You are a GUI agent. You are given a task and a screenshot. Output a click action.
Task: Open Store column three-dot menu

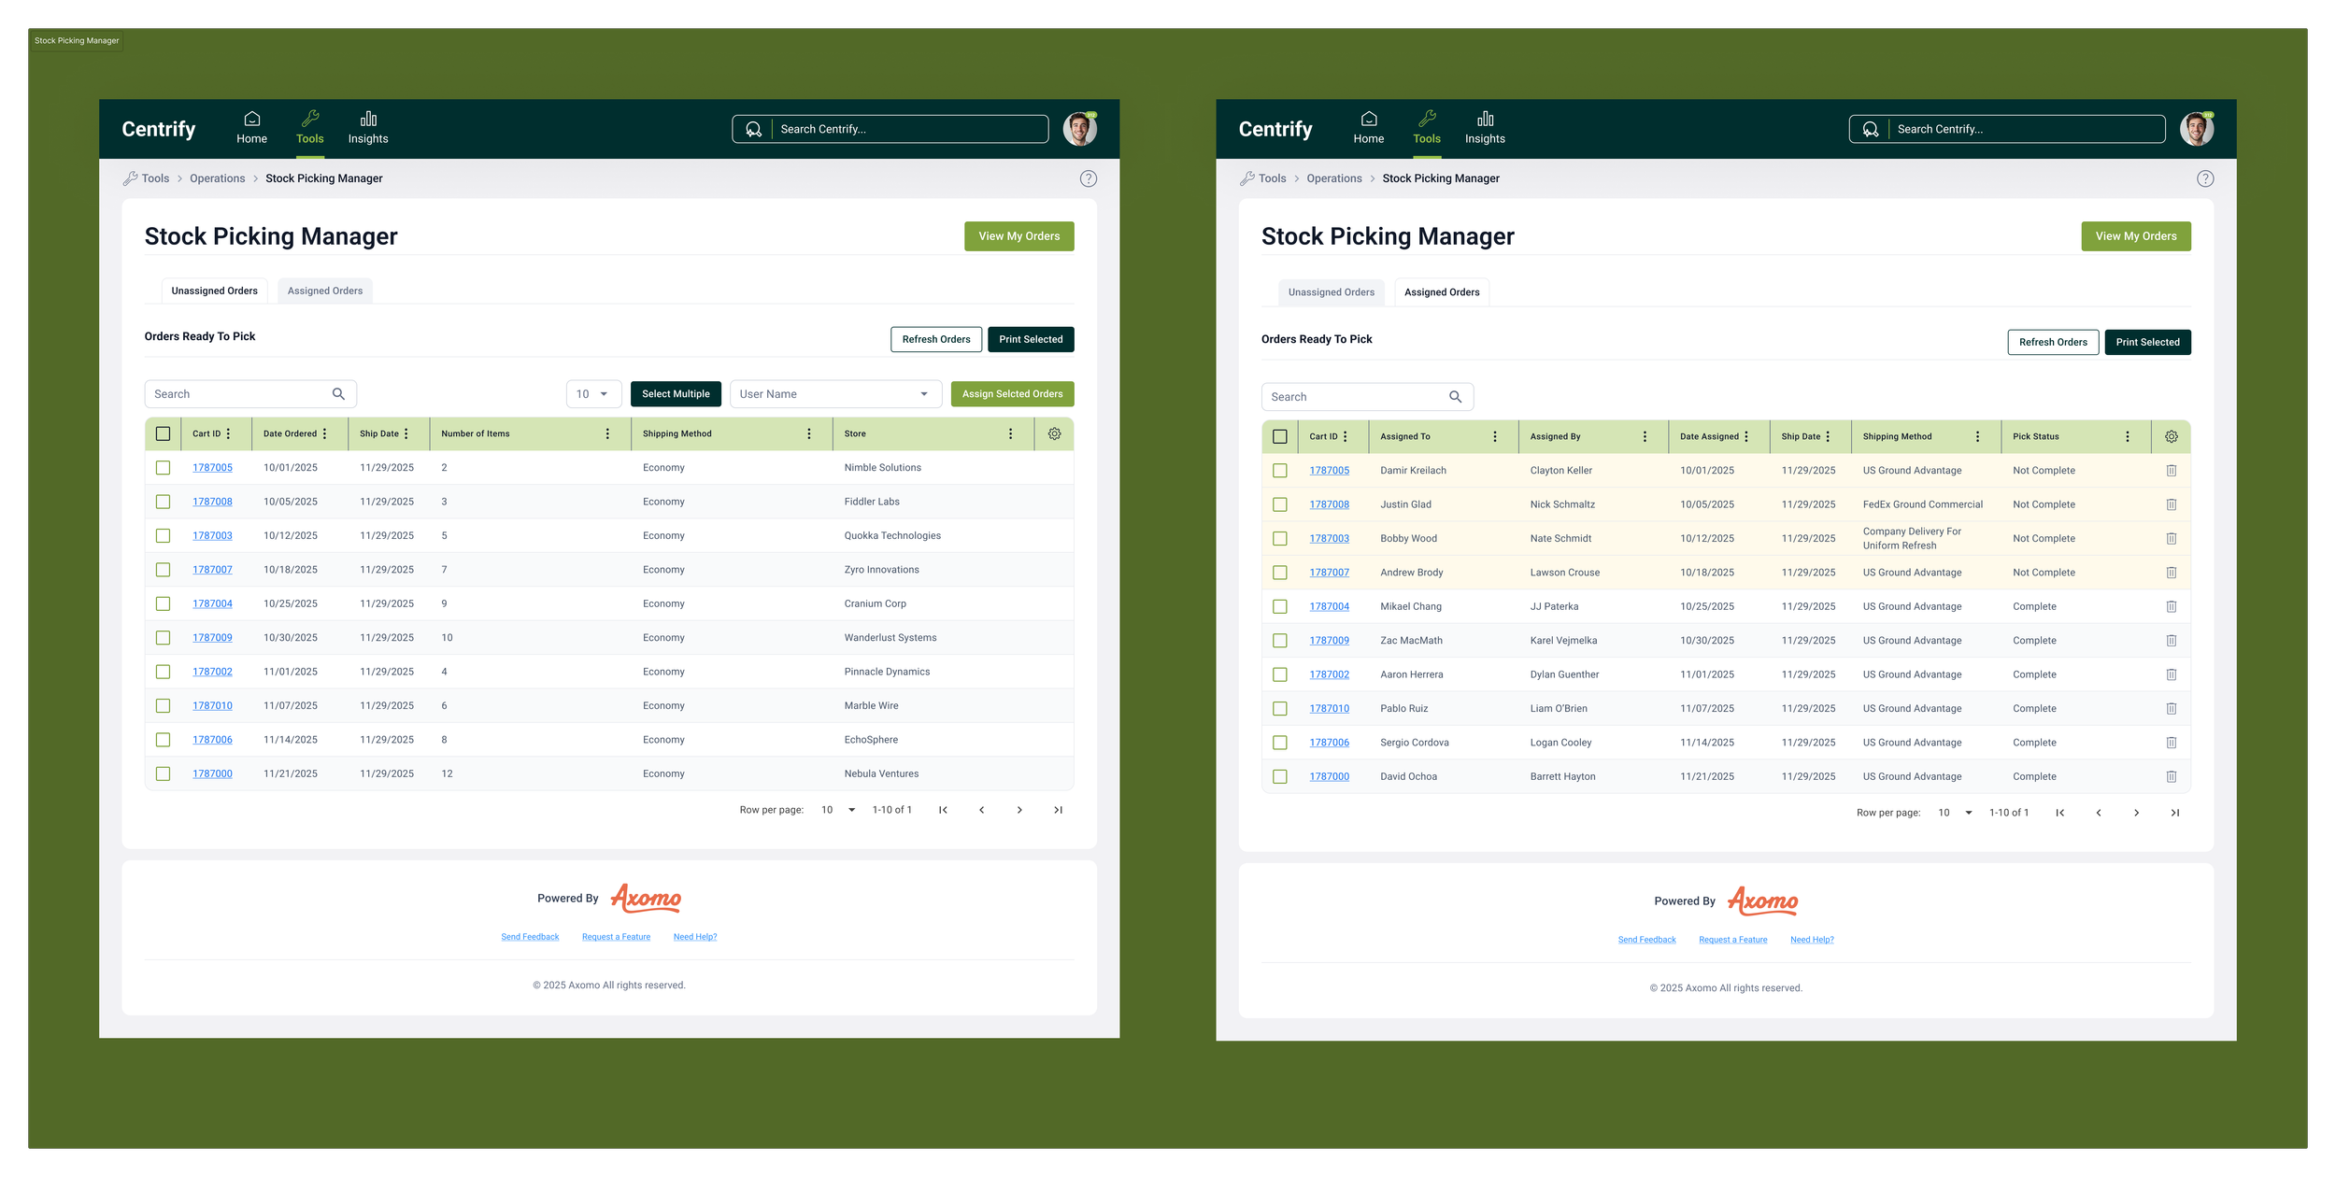point(1010,433)
